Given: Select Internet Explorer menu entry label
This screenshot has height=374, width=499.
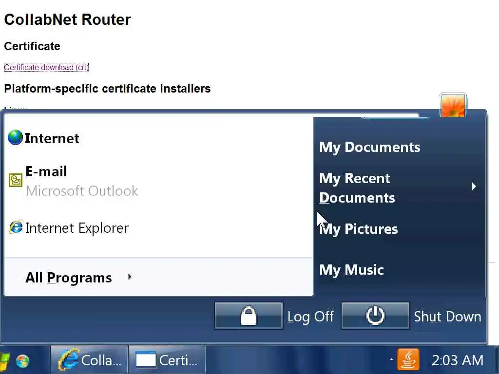Looking at the screenshot, I should [x=77, y=228].
